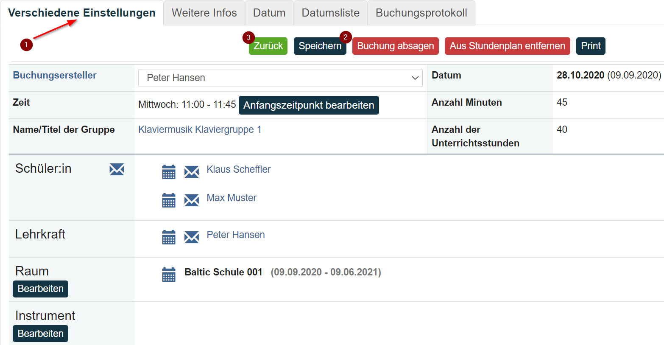Click Aus Stundenplan entfernen button

pyautogui.click(x=508, y=46)
